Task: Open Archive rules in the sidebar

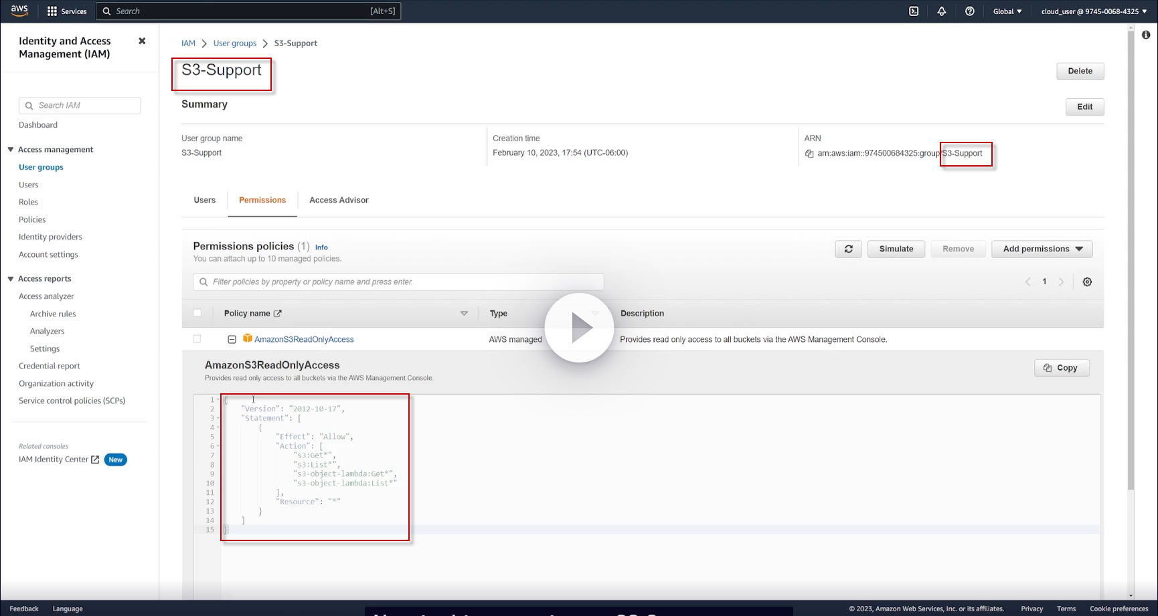Action: [x=53, y=314]
